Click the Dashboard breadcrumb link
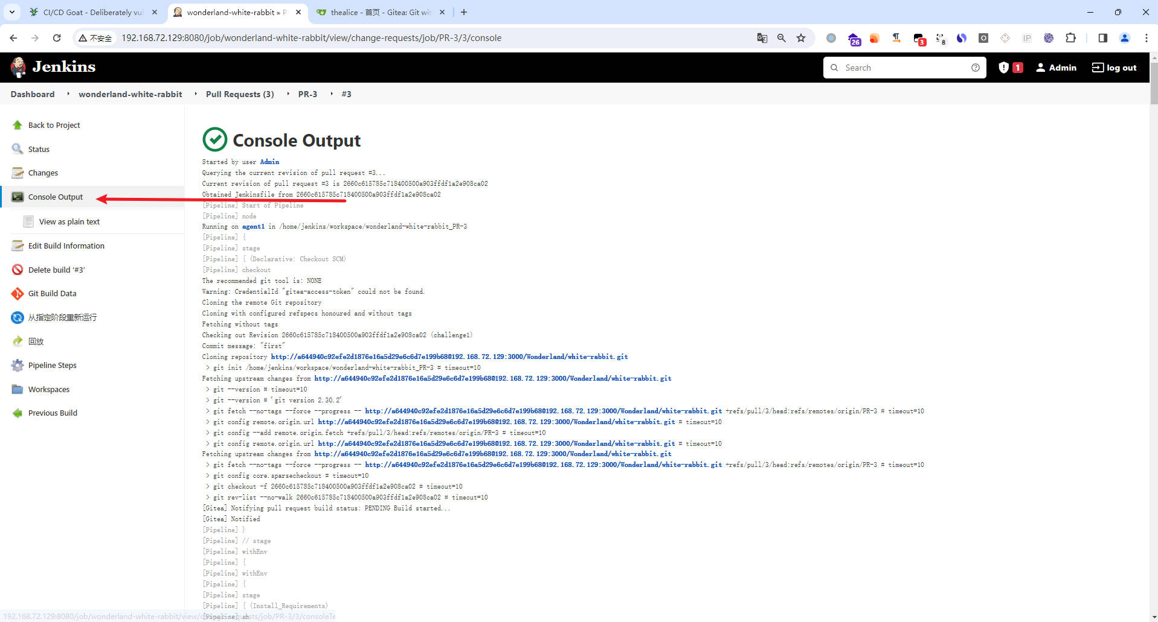The height and width of the screenshot is (622, 1158). pos(33,94)
